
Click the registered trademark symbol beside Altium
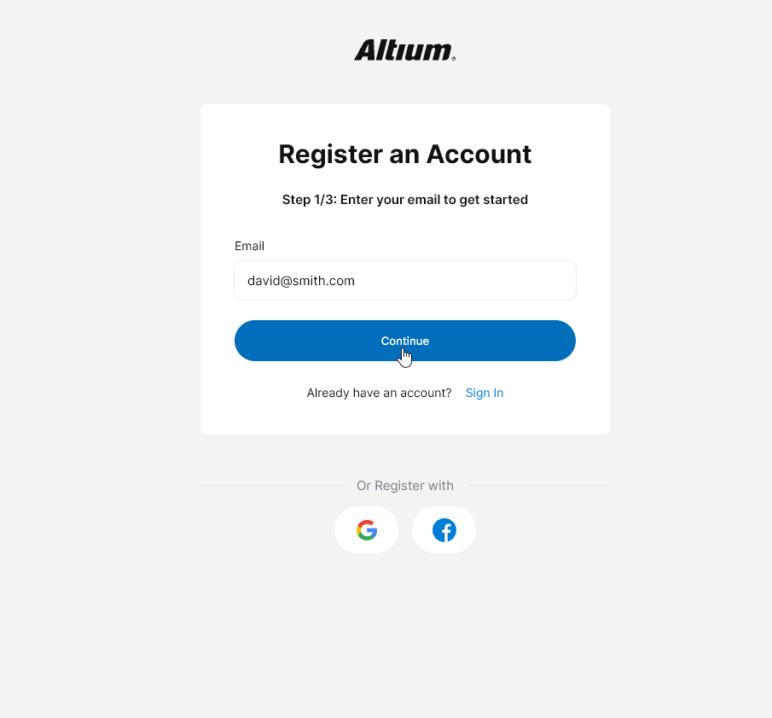pyautogui.click(x=453, y=59)
